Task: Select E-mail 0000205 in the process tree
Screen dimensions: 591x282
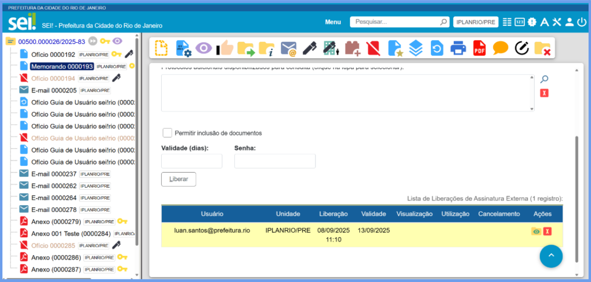Action: point(54,90)
